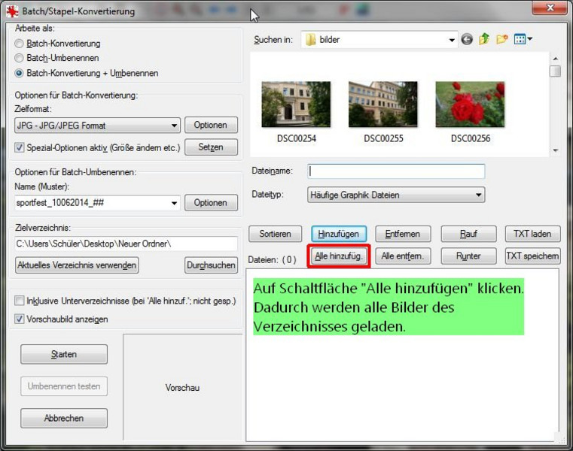Select the red roses image DSC00256
573x451 pixels.
coord(459,104)
